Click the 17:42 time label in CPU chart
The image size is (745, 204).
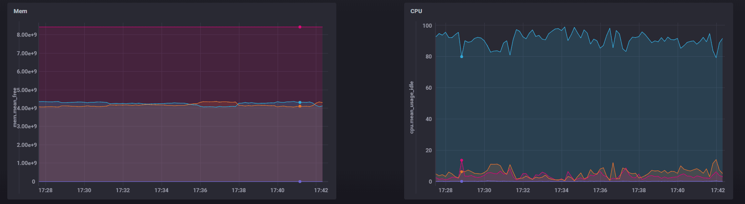click(718, 190)
